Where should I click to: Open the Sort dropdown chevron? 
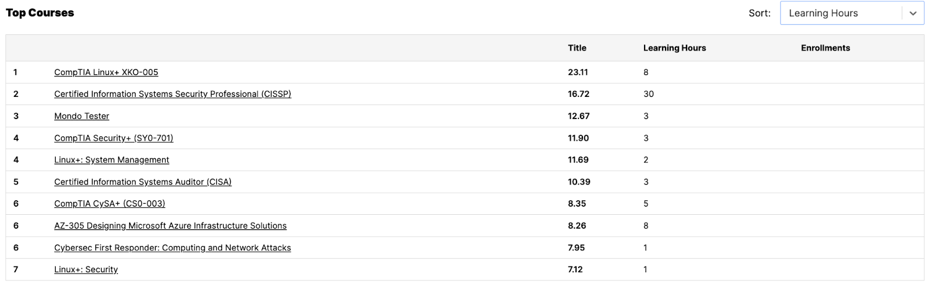coord(913,13)
